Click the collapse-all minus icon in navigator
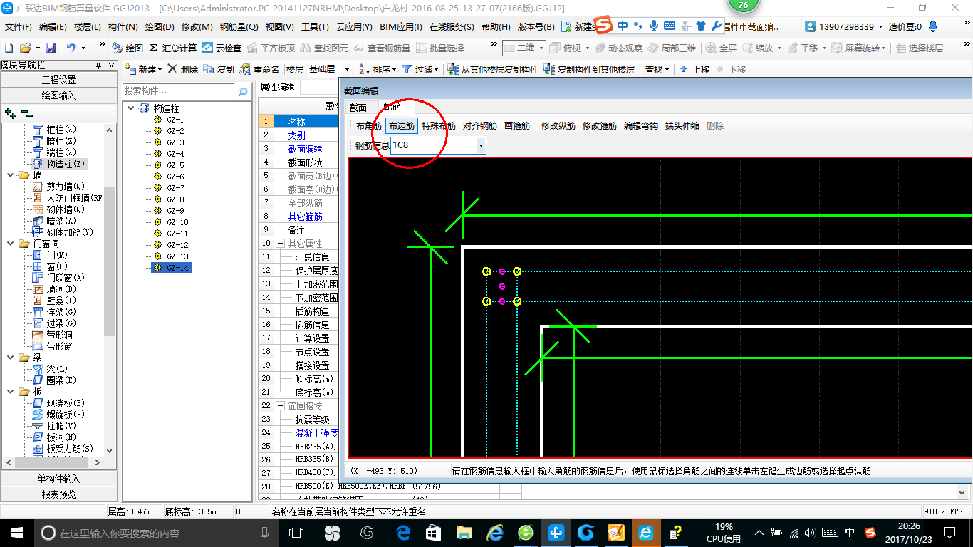This screenshot has width=973, height=547. pos(26,113)
